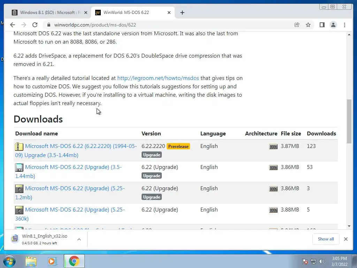
Task: Click the Downloads column header
Action: 321,134
